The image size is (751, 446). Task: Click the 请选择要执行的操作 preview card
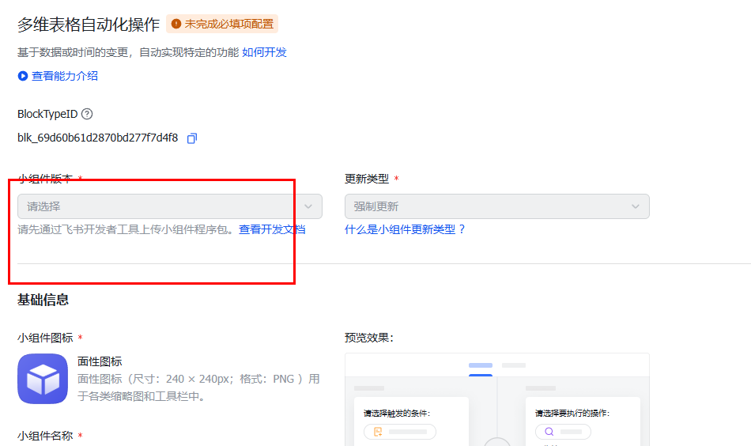583,421
